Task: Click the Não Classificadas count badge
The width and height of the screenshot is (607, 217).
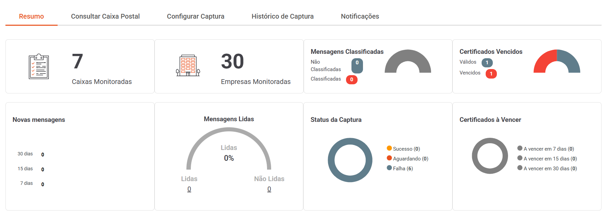Action: [x=357, y=66]
